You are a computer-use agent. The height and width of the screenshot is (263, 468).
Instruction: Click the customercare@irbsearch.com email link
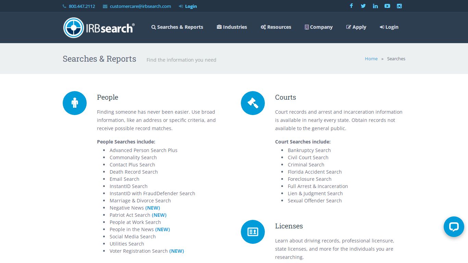click(140, 6)
